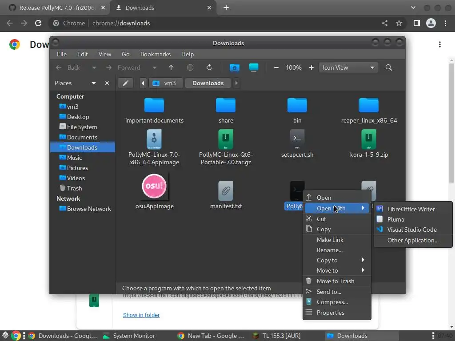The height and width of the screenshot is (341, 455).
Task: Select the PollyMC-Linux-Qt6-Portable-7.0.tar.gz archive icon
Action: (x=225, y=139)
